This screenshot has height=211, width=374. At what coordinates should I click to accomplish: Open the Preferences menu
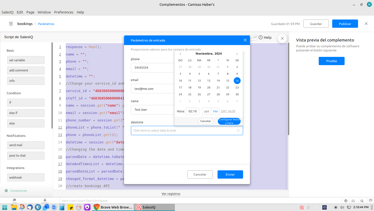[x=64, y=12]
